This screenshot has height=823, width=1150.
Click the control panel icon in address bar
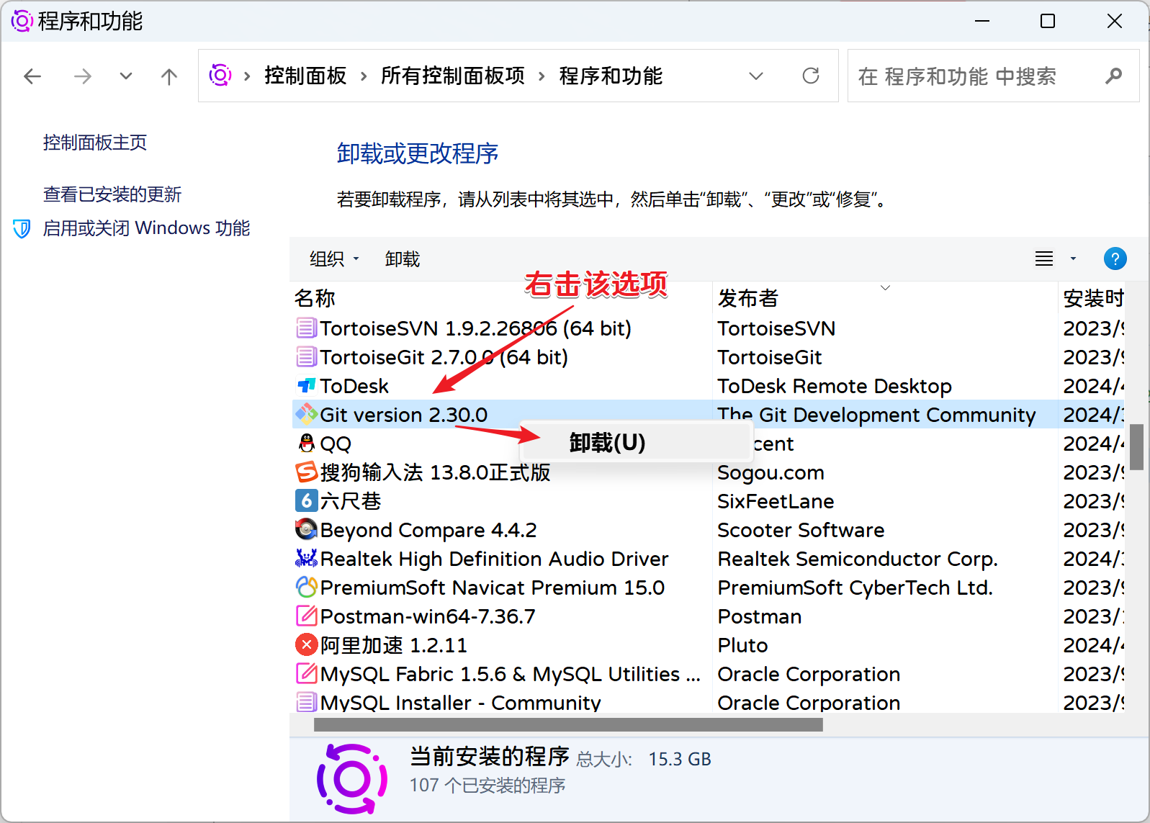220,75
